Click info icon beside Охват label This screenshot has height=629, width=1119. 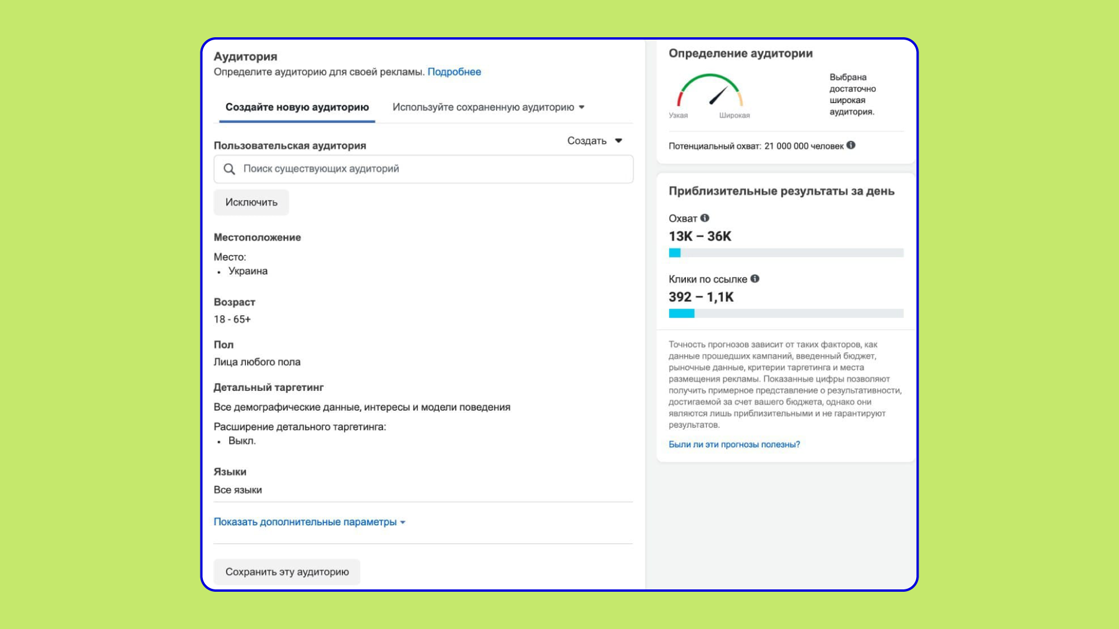(x=705, y=218)
